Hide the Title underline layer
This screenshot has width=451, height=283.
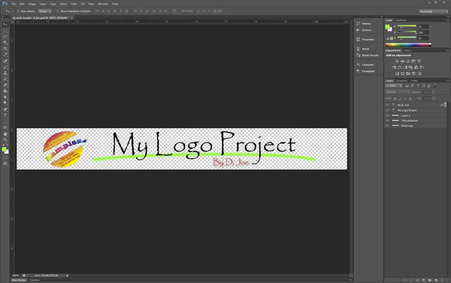coord(387,121)
